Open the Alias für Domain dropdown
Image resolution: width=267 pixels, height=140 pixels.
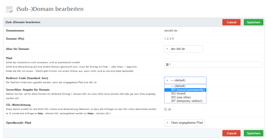pos(183,49)
